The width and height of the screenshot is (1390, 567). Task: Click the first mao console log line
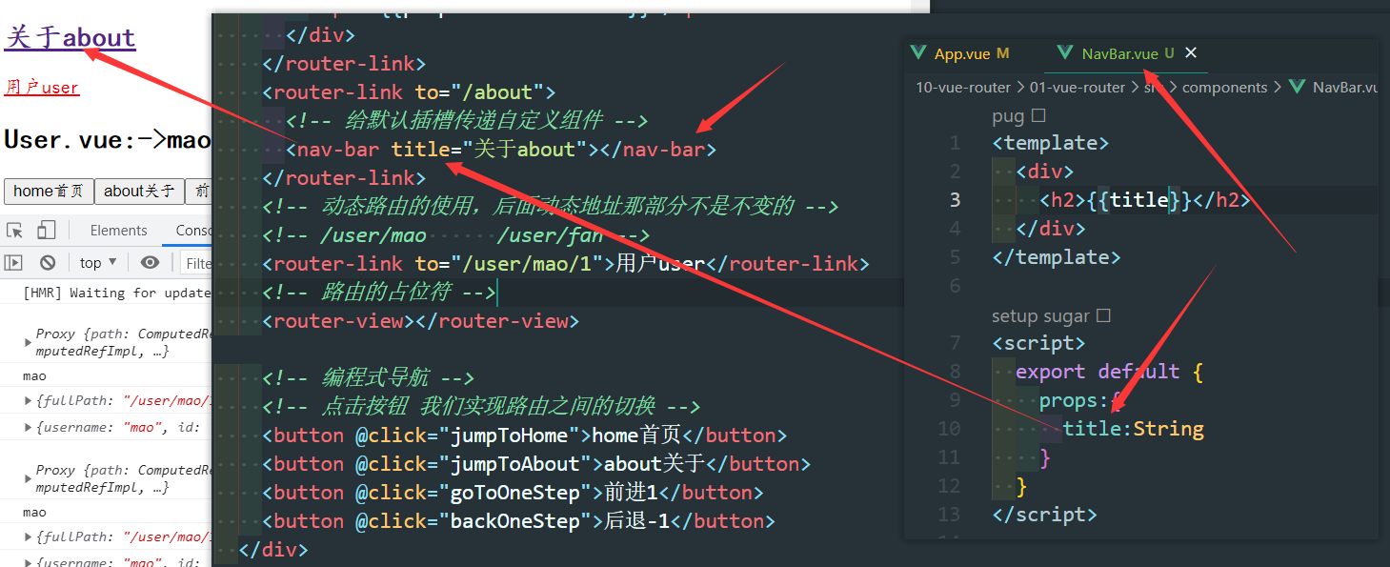34,376
